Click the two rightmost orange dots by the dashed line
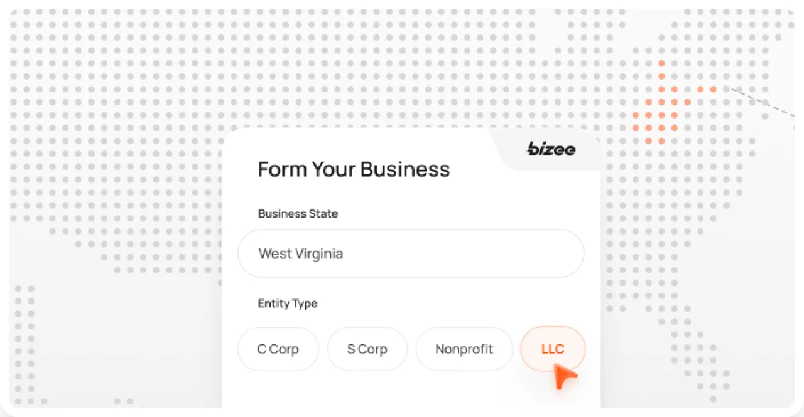Image resolution: width=804 pixels, height=417 pixels. tap(707, 89)
